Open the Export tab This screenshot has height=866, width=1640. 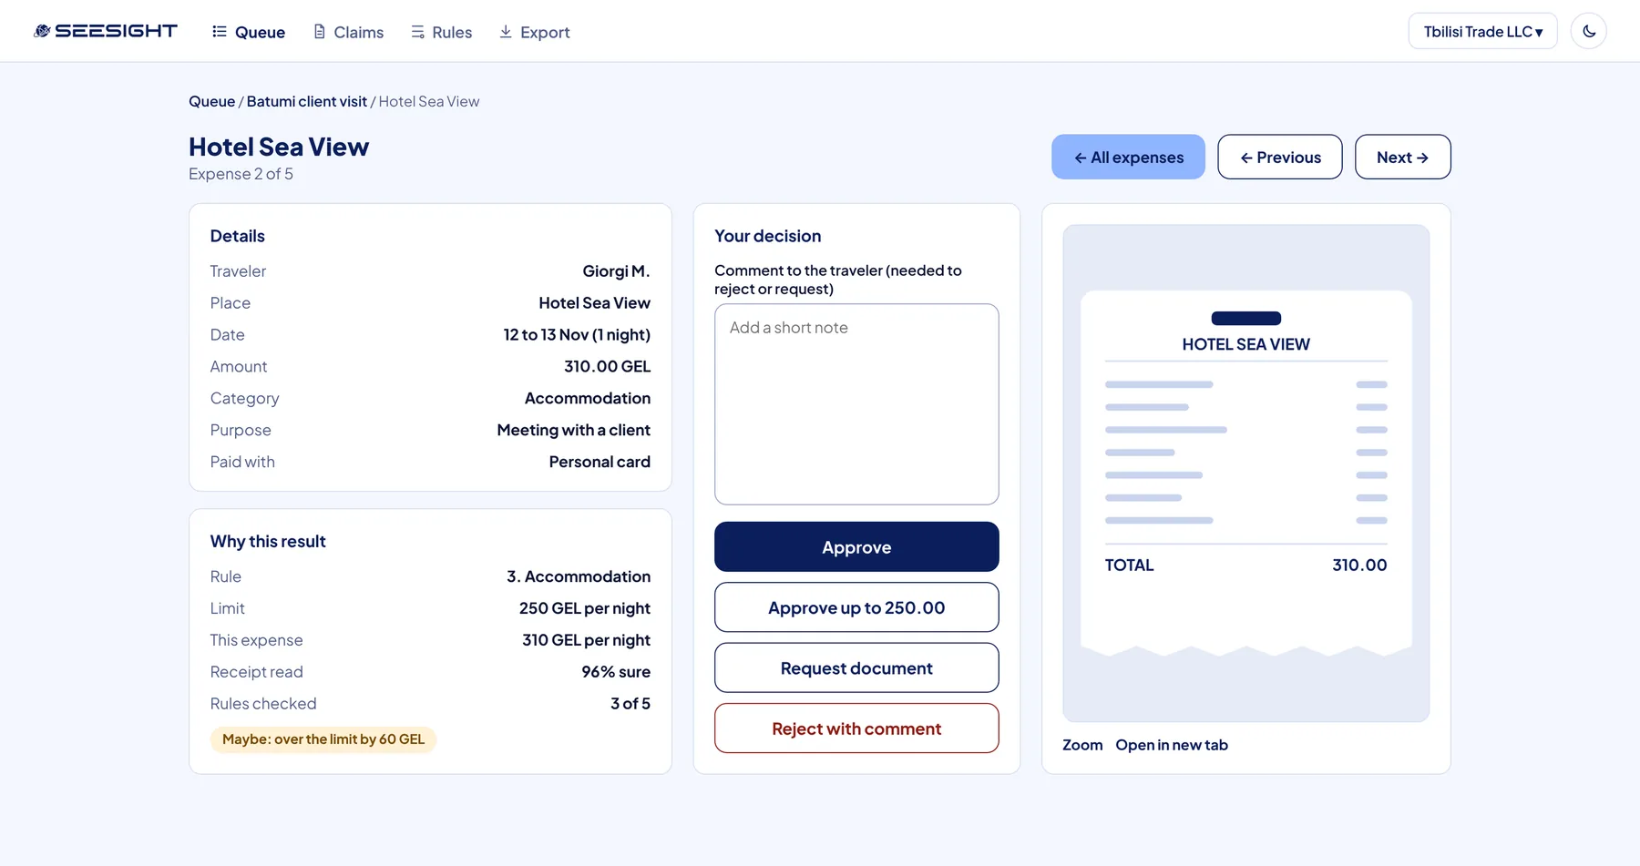(534, 32)
